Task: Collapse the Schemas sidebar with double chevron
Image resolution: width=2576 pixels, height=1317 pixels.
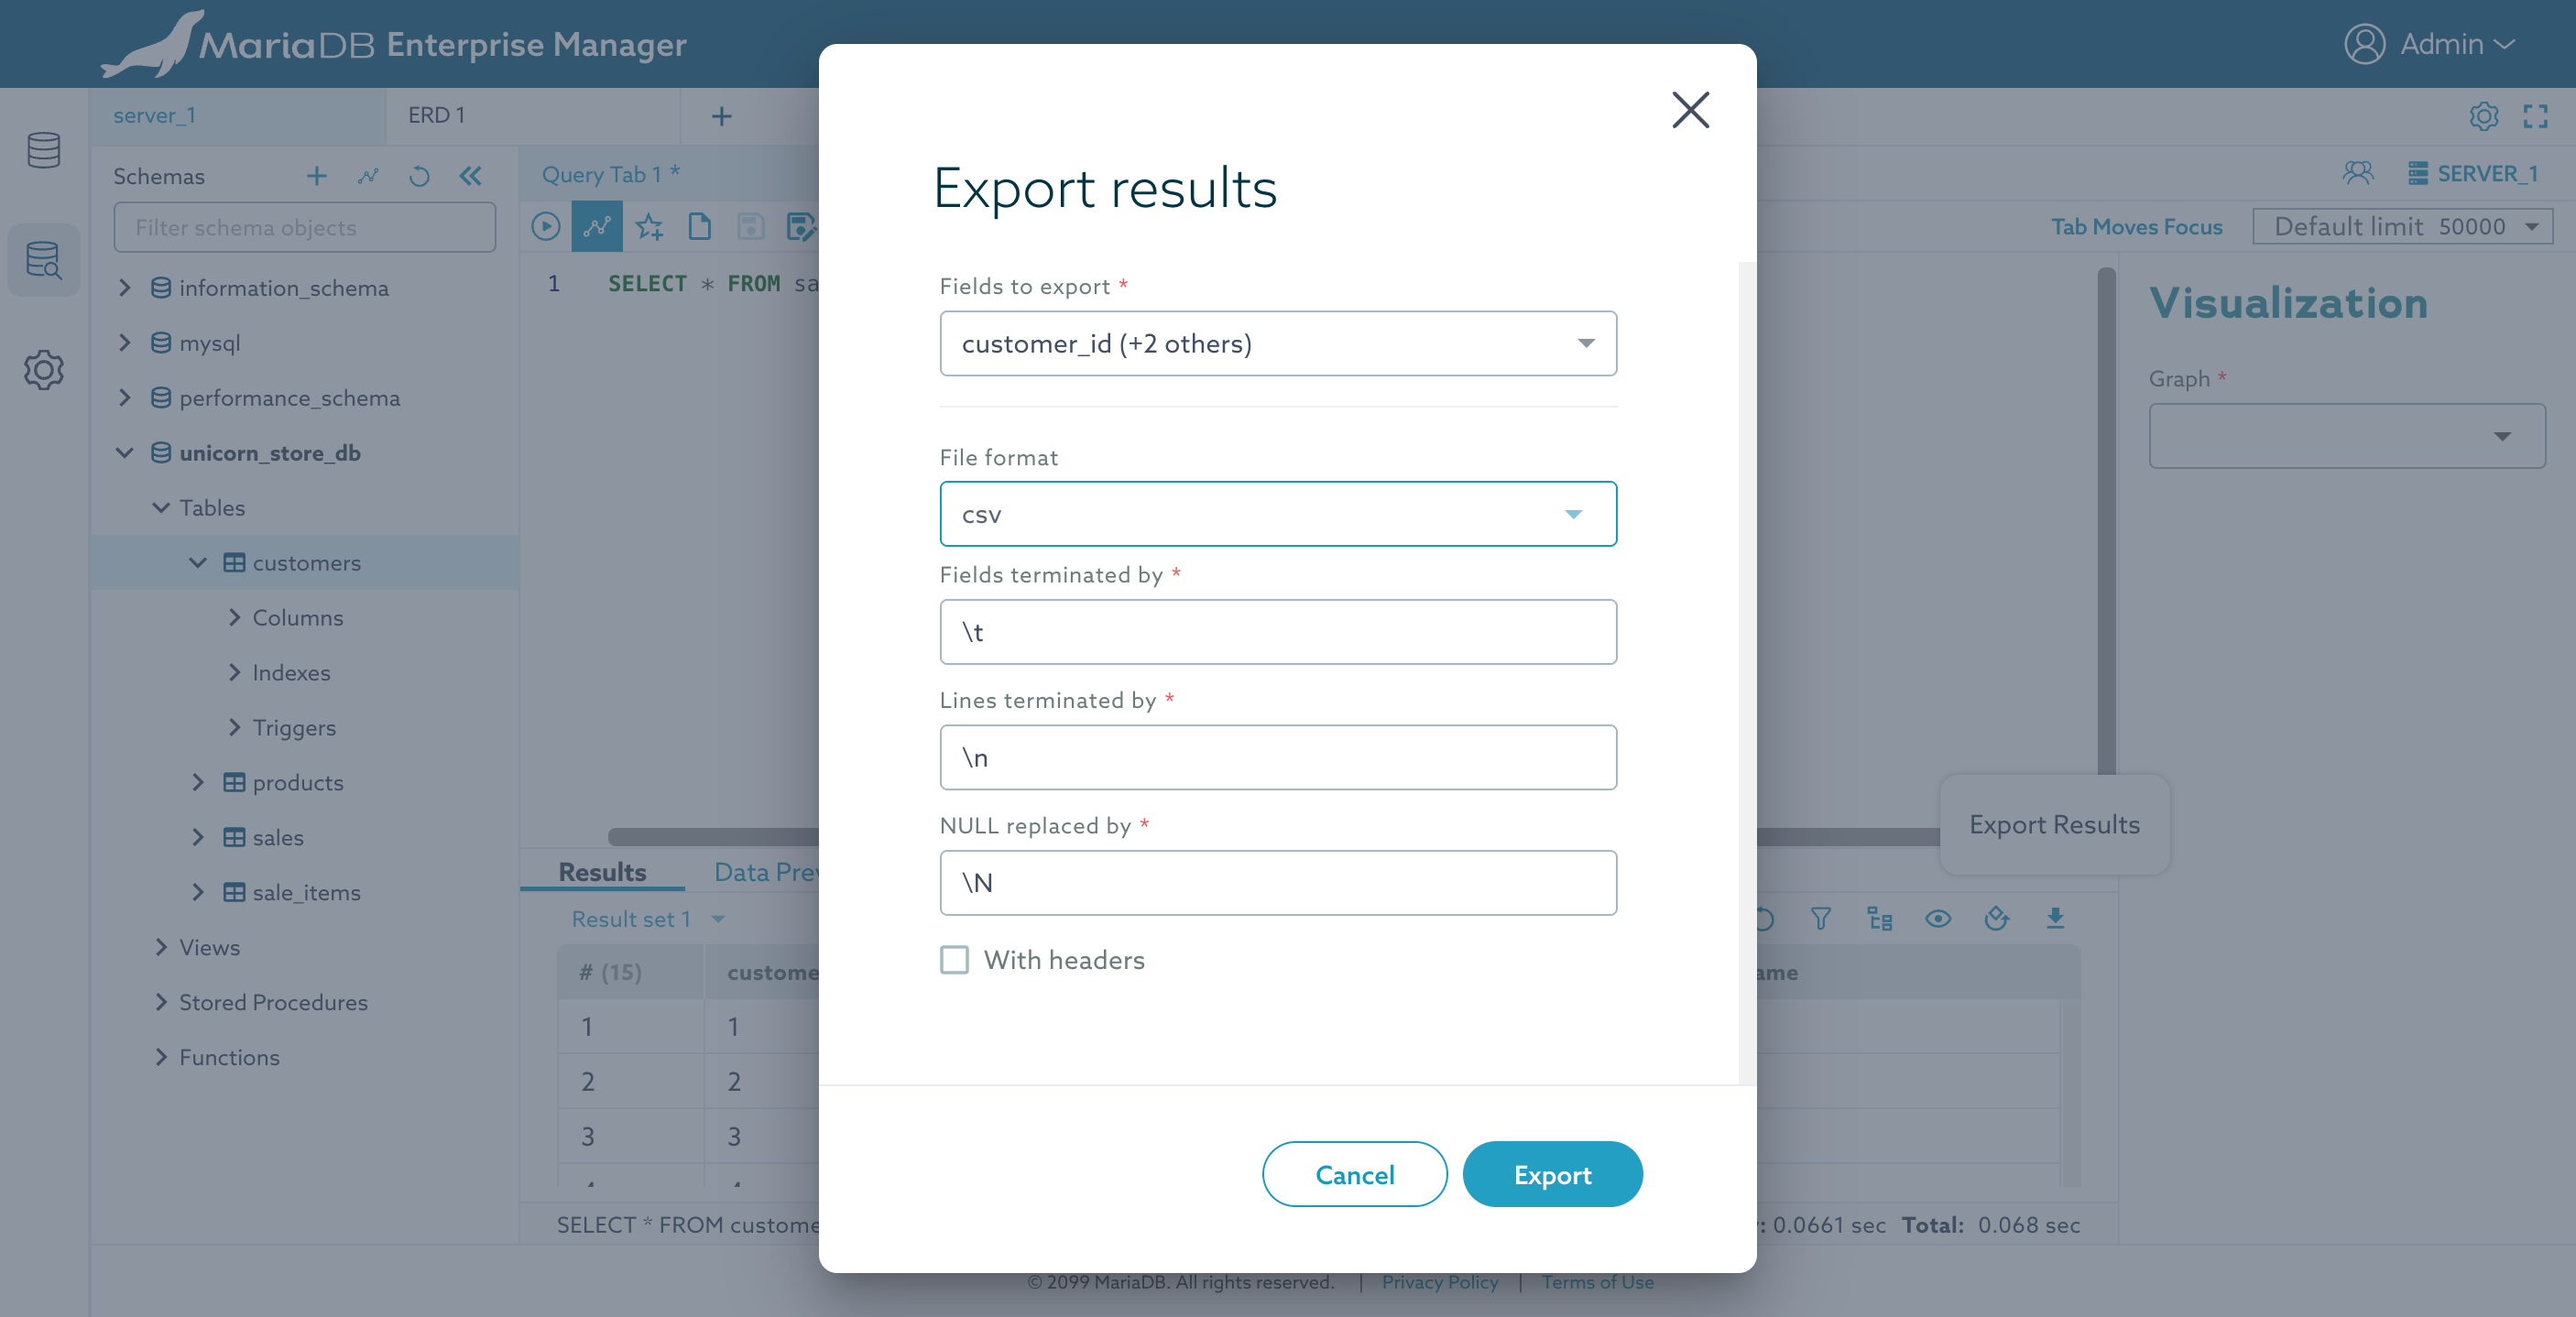Action: click(x=470, y=176)
